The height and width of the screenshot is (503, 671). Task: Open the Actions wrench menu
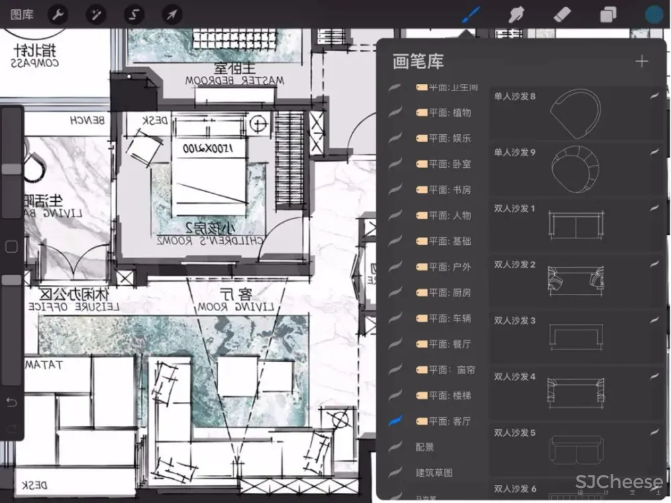tap(58, 15)
